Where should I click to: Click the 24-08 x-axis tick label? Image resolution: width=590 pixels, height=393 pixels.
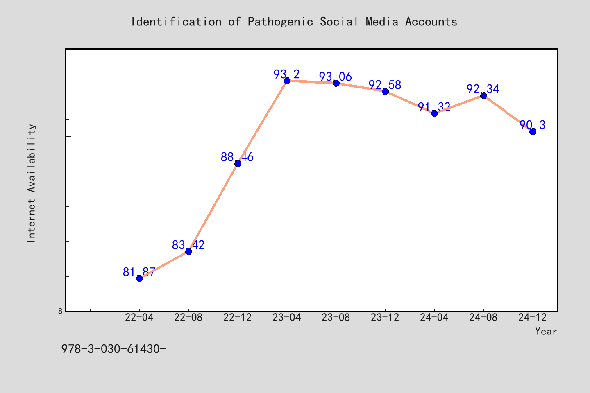(483, 318)
